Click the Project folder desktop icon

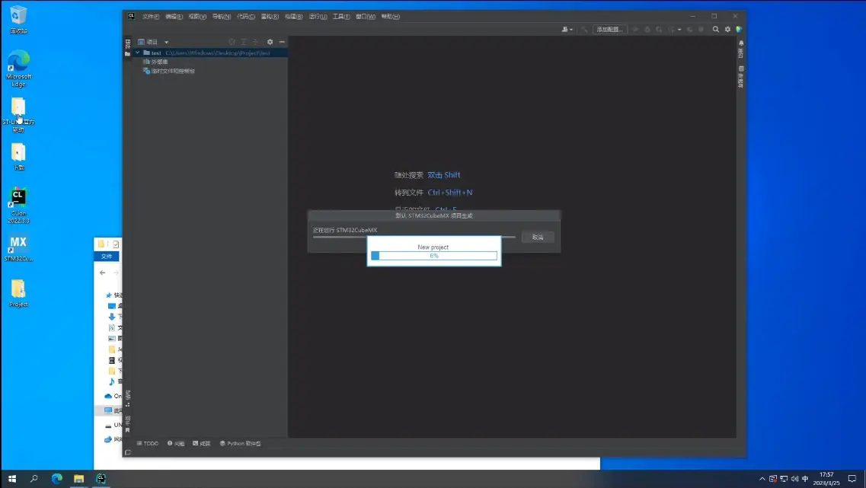click(18, 293)
